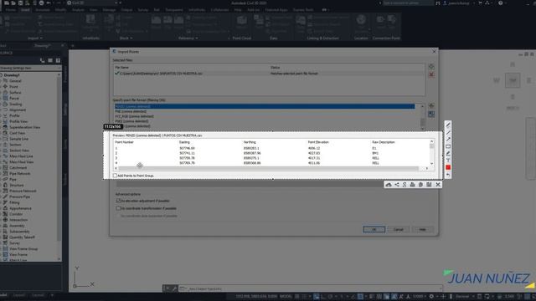Viewport: 536px width, 301px height.
Task: Select the highlighted PENZD comma delimited format
Action: click(x=265, y=106)
